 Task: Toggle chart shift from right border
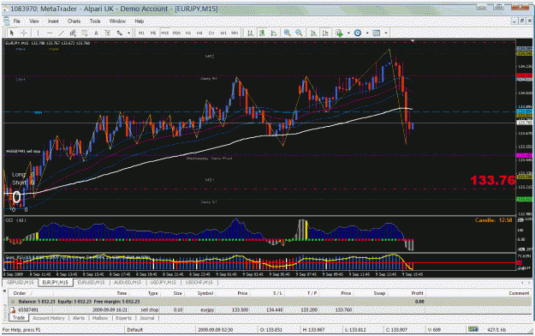325,33
